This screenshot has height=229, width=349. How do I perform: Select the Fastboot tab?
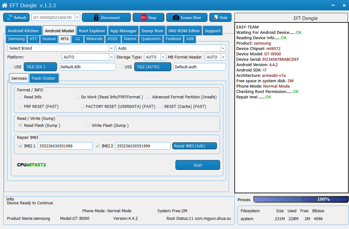click(173, 39)
